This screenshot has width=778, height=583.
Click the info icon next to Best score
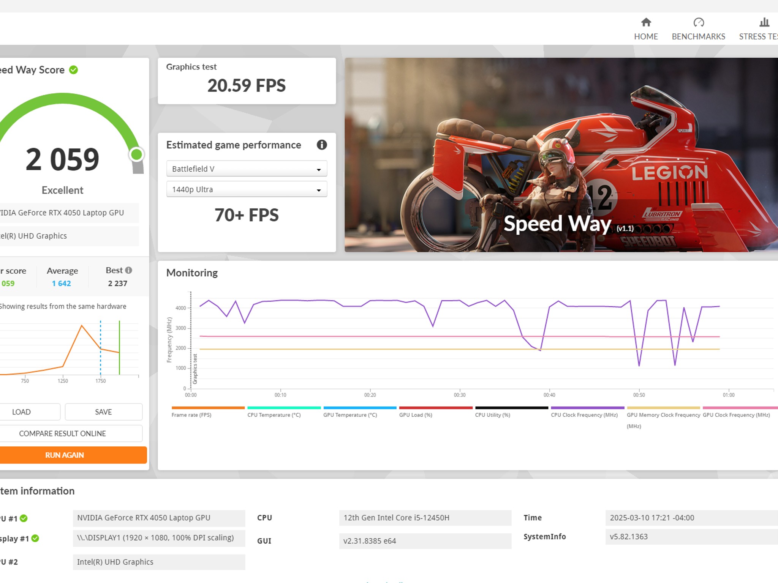pos(128,270)
